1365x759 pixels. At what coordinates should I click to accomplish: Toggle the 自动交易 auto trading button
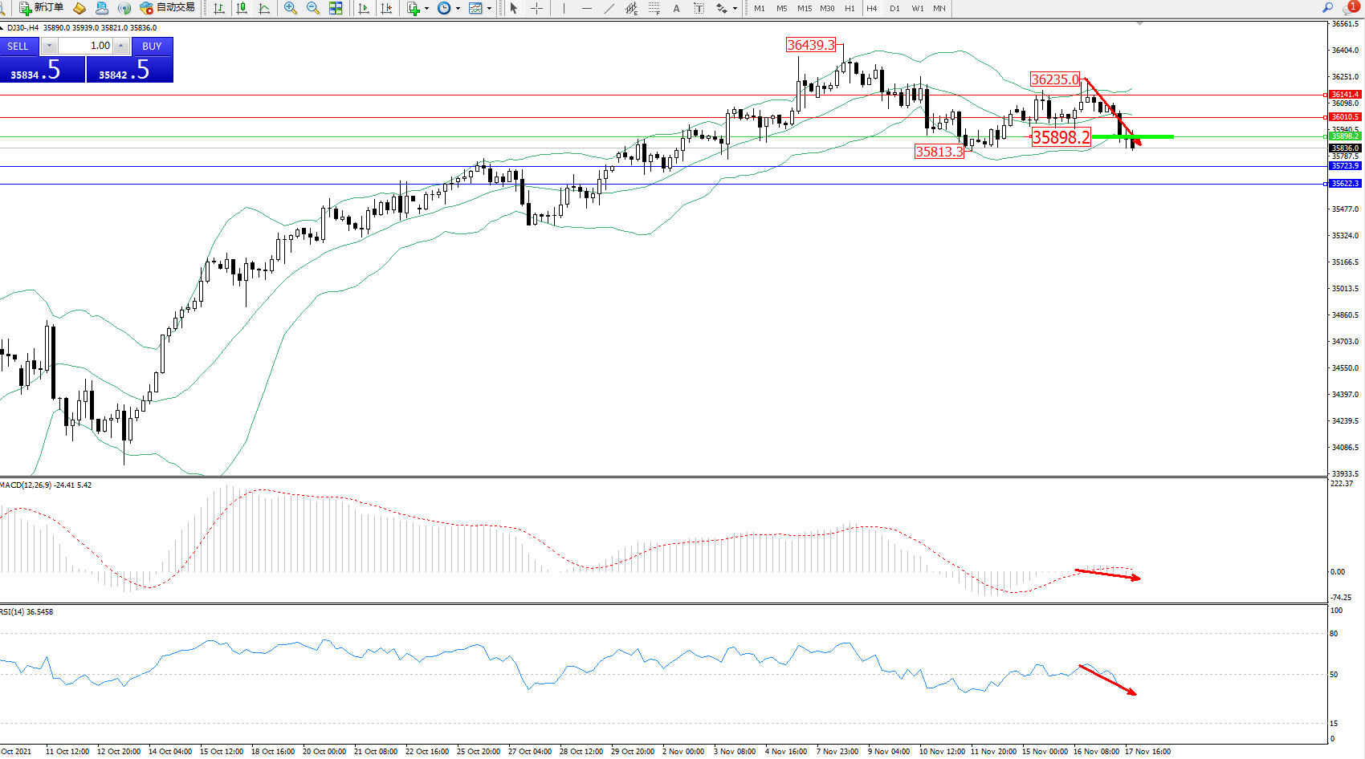click(x=167, y=8)
